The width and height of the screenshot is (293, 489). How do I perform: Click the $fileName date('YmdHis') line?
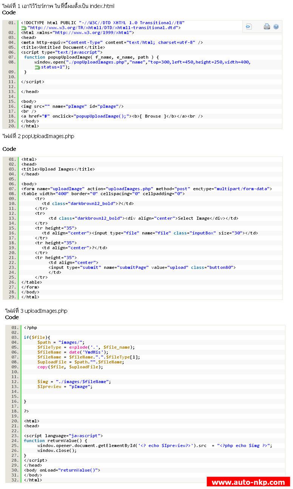(x=72, y=352)
